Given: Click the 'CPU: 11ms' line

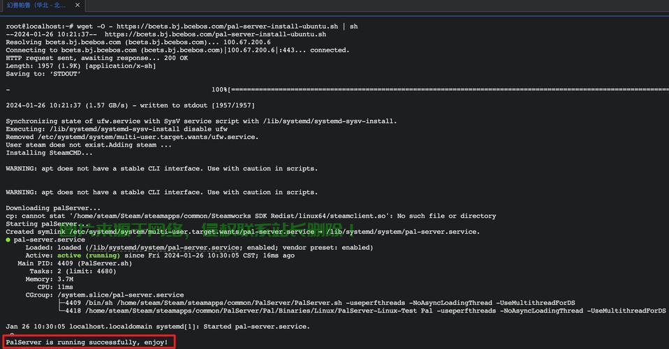Looking at the screenshot, I should [x=55, y=287].
